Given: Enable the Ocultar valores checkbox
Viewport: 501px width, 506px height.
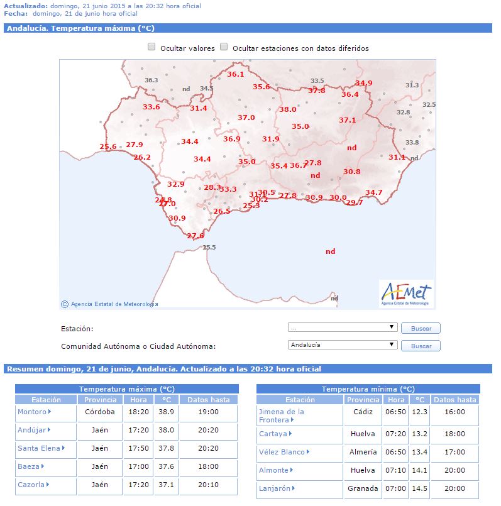Looking at the screenshot, I should click(x=151, y=47).
